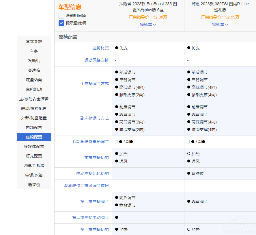256x235 pixels.
Task: Click the 座椅材质 parameter link
Action: [x=100, y=48]
